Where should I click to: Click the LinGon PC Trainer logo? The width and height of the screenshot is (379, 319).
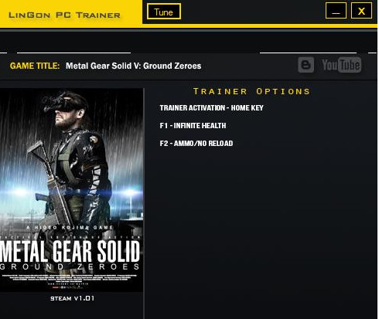click(x=64, y=15)
